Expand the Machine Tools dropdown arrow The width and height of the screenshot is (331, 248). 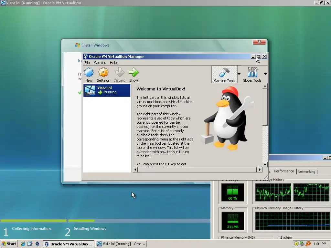(x=239, y=74)
